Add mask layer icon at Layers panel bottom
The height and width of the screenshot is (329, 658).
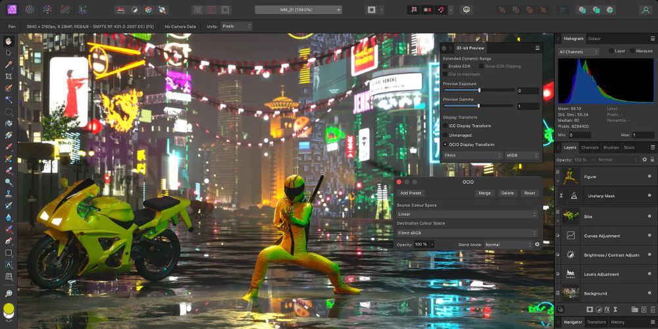point(590,309)
